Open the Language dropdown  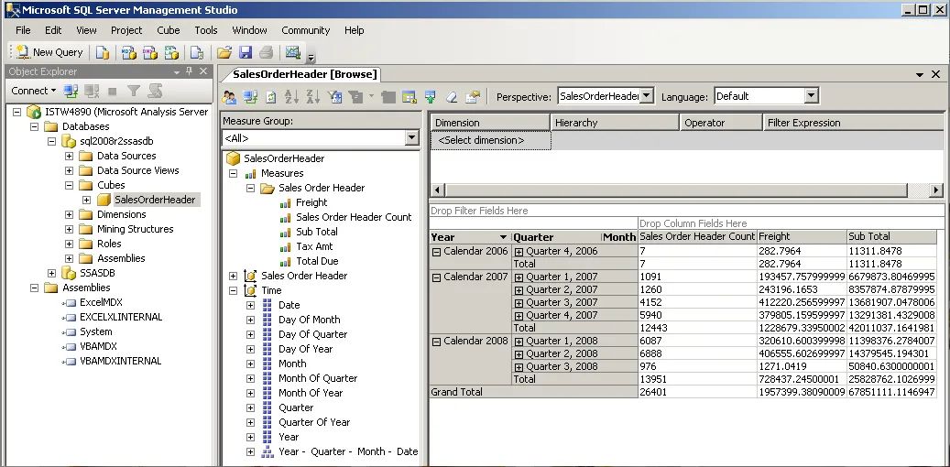811,96
